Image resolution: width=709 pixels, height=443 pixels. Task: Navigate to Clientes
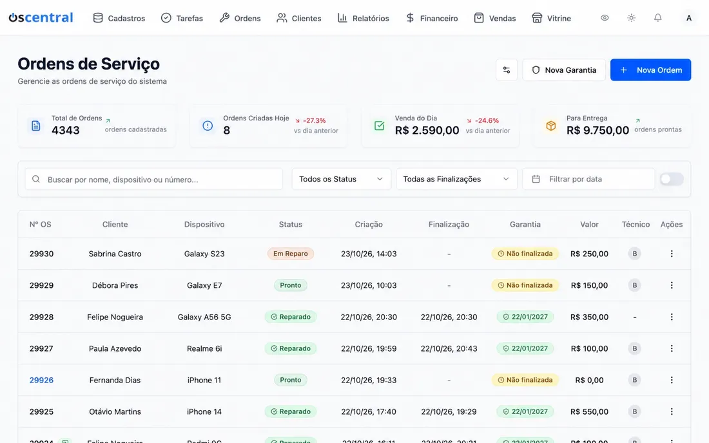[x=299, y=18]
